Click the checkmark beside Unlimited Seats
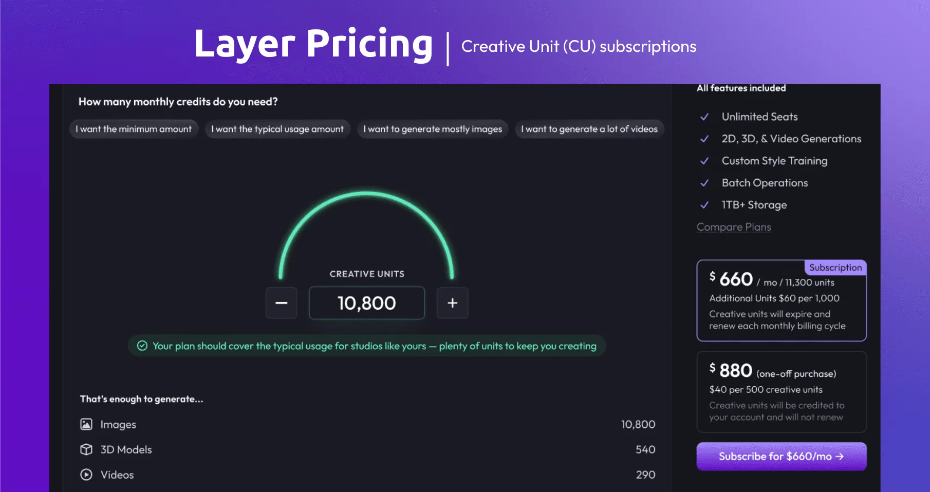This screenshot has width=930, height=492. tap(704, 117)
